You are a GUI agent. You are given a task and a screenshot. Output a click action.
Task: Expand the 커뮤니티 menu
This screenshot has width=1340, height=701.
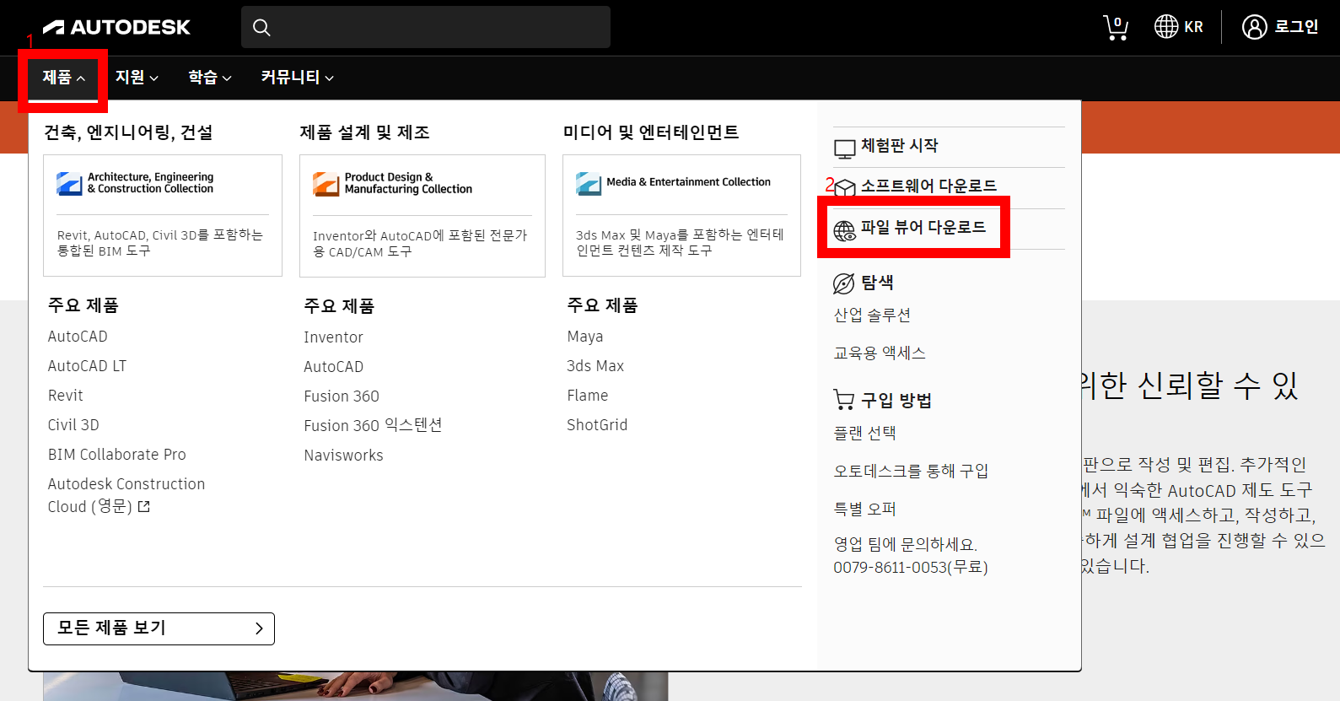pyautogui.click(x=297, y=77)
